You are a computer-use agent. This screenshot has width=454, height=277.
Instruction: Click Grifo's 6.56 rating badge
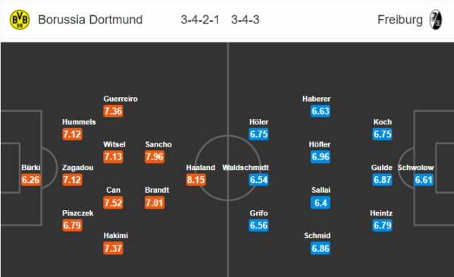(x=258, y=225)
